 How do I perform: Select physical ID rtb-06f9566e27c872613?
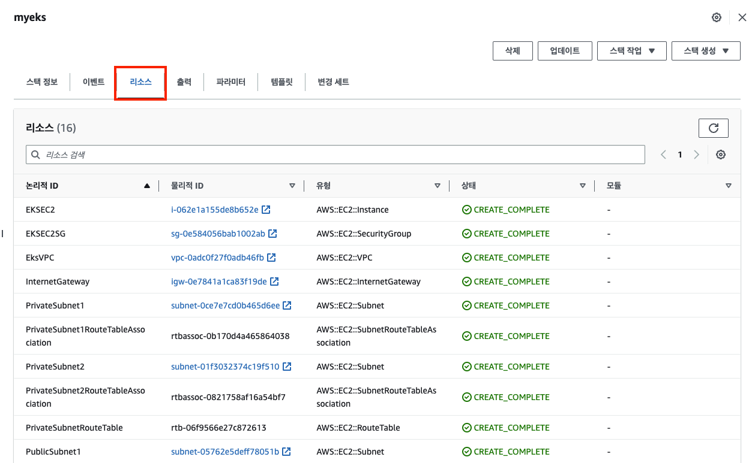(x=218, y=428)
